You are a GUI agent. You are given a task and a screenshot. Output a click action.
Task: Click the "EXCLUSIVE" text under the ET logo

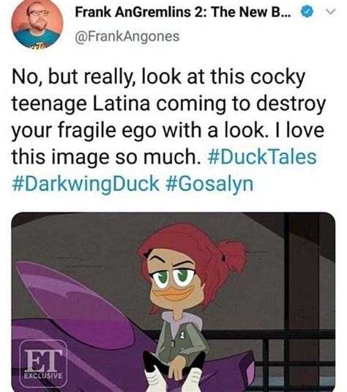pos(43,375)
